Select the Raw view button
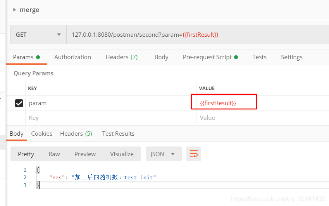Screen dimensions: 329x206 [x=54, y=154]
